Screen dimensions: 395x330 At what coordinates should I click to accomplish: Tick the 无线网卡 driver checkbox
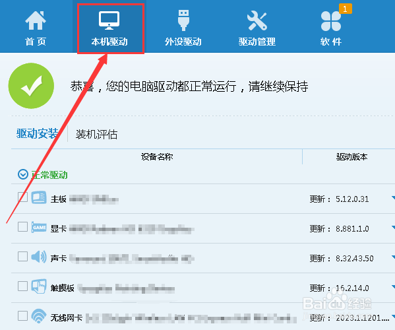(x=22, y=315)
